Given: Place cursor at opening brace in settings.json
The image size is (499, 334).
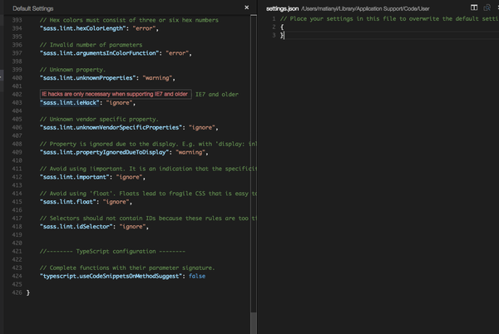Looking at the screenshot, I should coord(282,27).
